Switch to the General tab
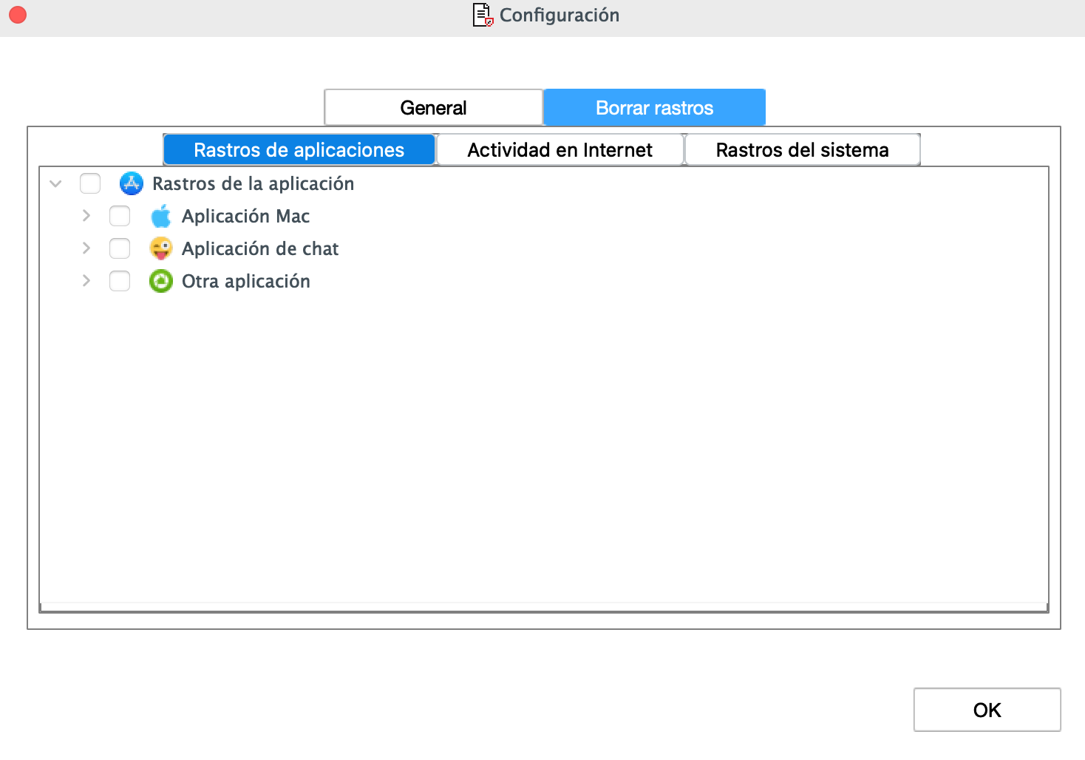The width and height of the screenshot is (1085, 760). 434,108
